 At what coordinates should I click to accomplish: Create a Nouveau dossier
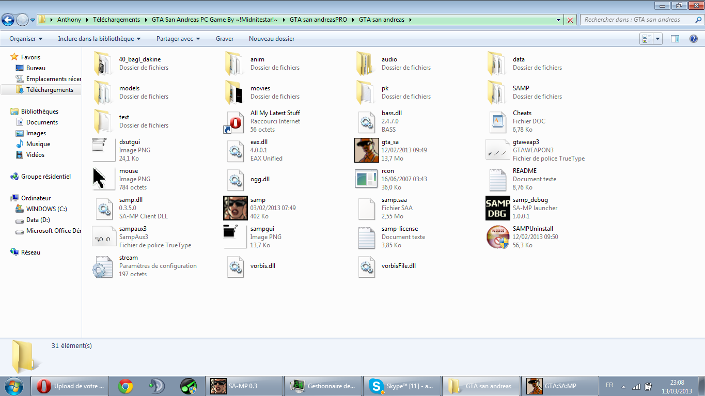(x=272, y=39)
